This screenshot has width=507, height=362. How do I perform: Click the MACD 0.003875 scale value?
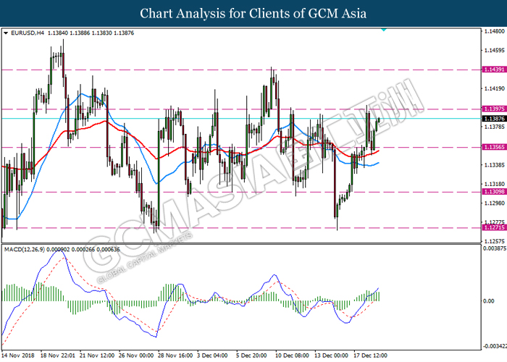pyautogui.click(x=495, y=248)
